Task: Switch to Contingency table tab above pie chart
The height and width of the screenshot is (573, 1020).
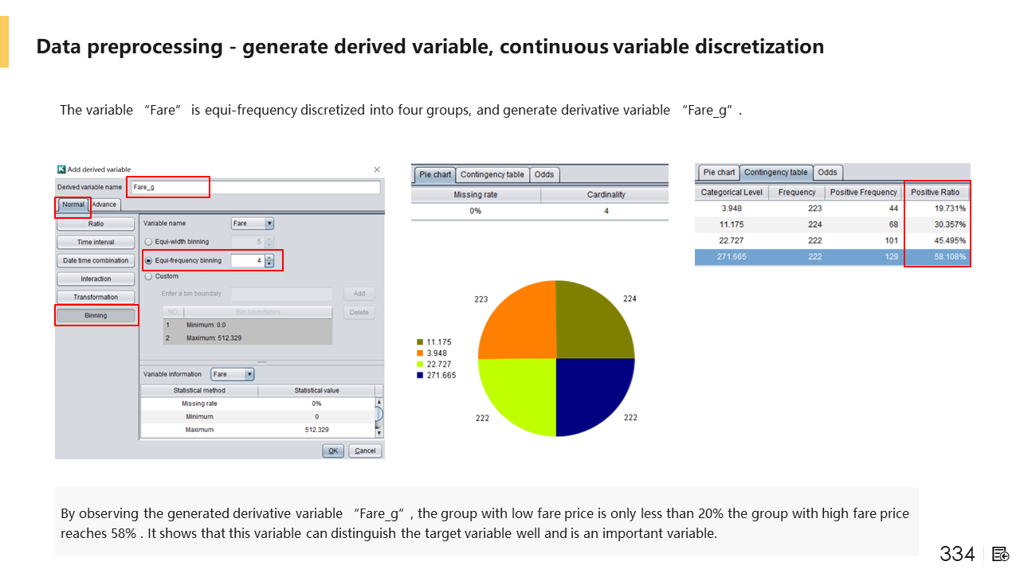Action: click(x=492, y=174)
